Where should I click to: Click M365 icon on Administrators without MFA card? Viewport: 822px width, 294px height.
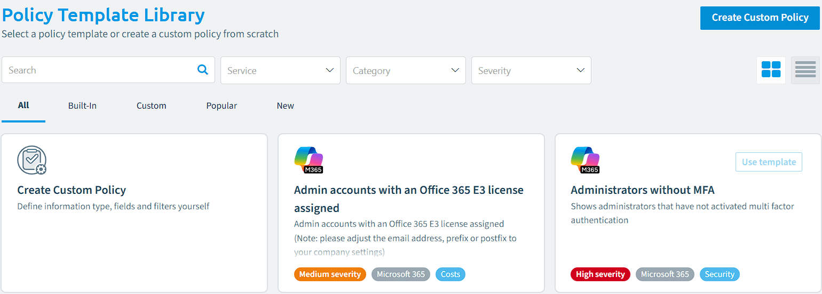click(585, 160)
